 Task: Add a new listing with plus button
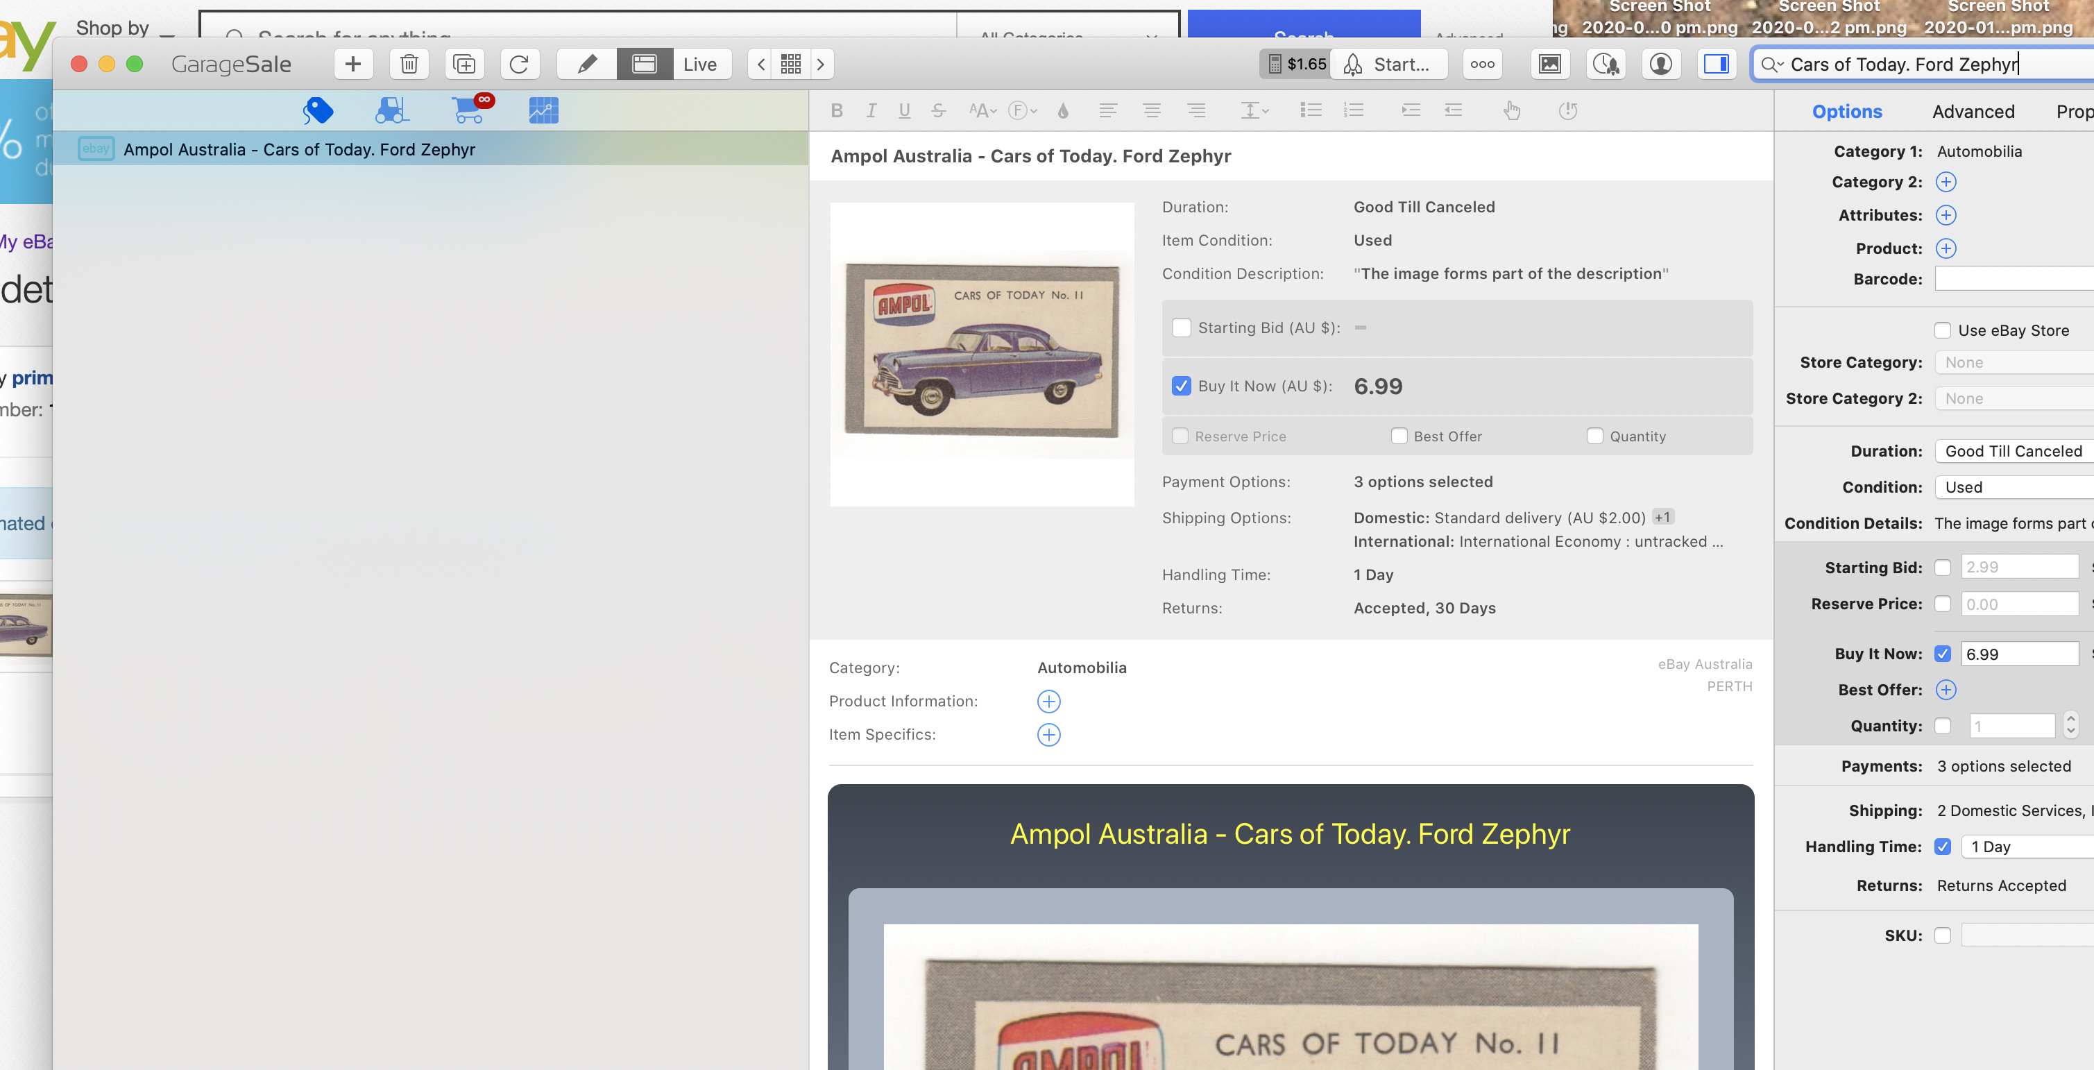tap(352, 65)
